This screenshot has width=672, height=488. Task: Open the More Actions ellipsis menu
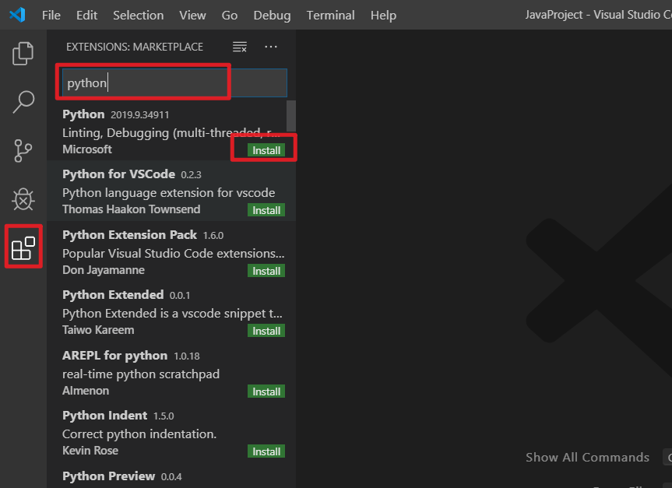click(x=271, y=47)
